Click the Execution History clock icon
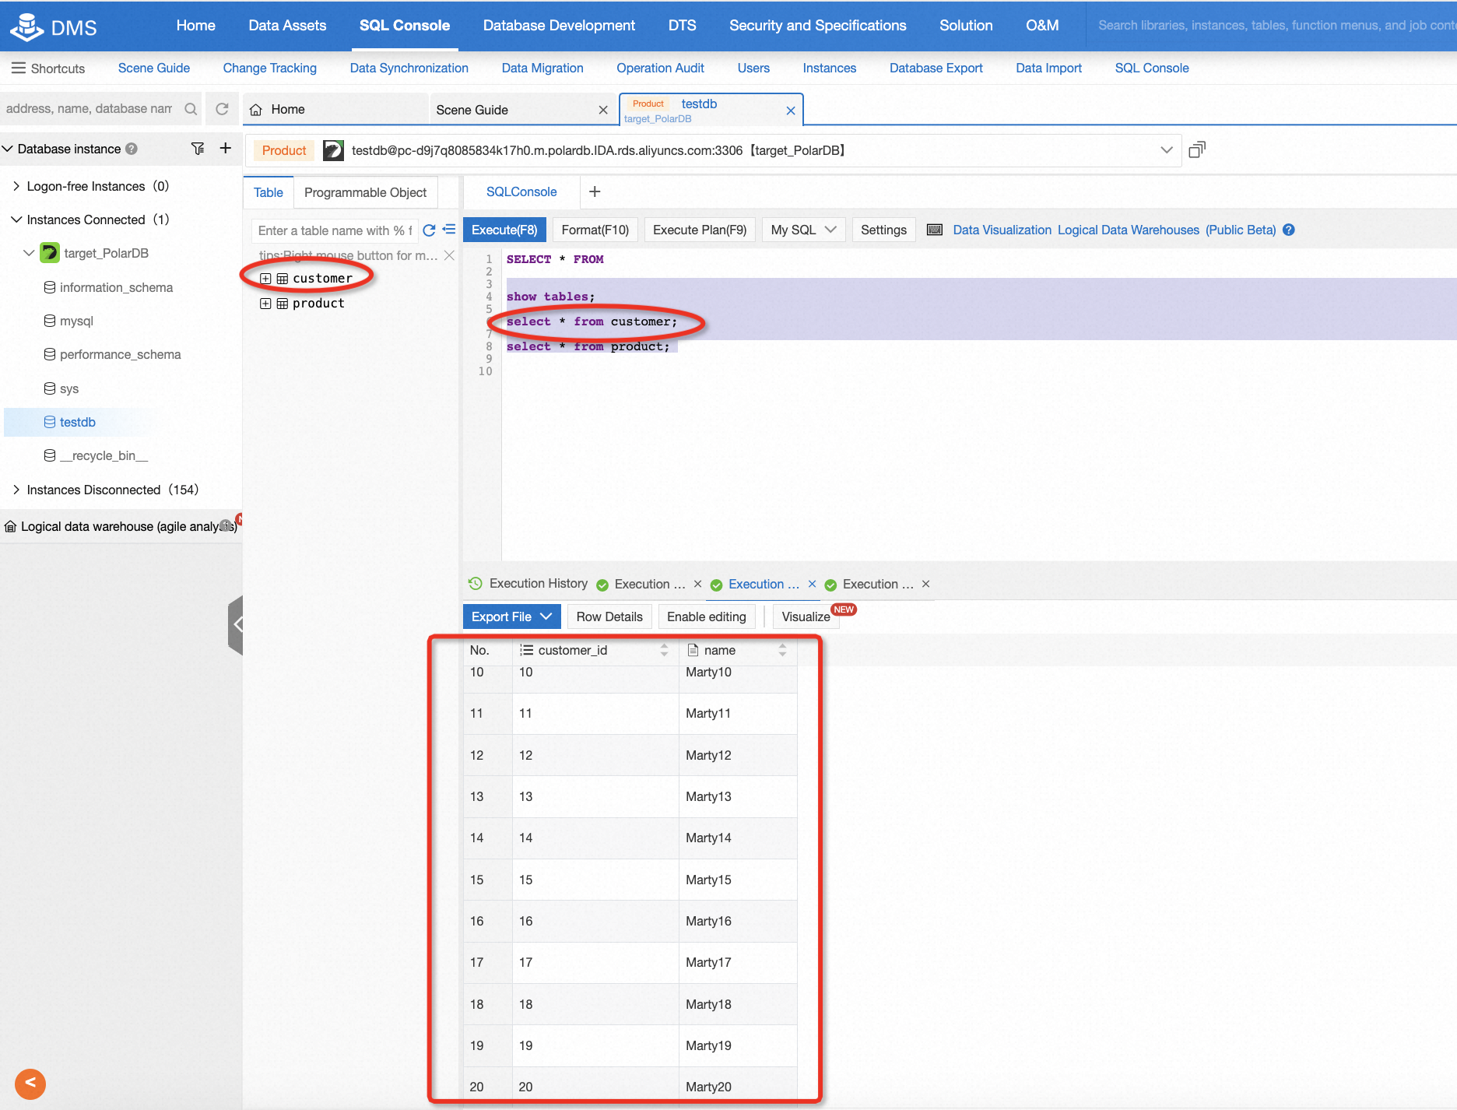 [475, 583]
